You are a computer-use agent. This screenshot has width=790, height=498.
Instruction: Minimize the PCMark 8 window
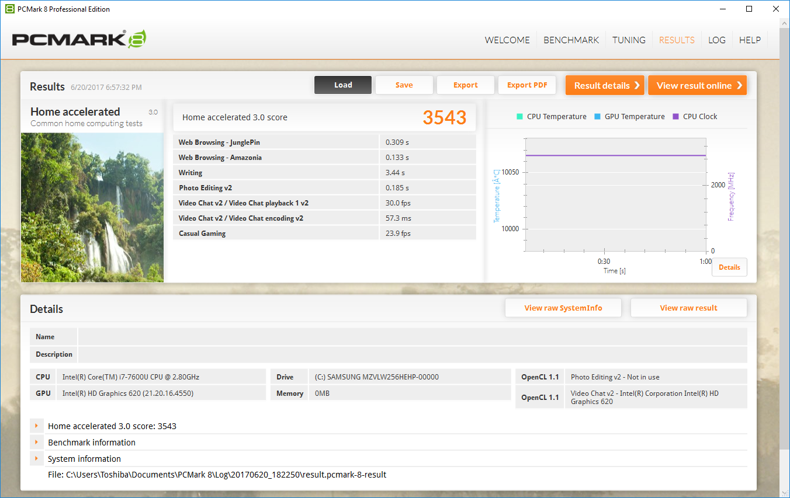pyautogui.click(x=723, y=9)
